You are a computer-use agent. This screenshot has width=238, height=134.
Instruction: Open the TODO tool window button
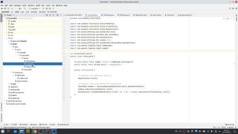tap(14, 125)
